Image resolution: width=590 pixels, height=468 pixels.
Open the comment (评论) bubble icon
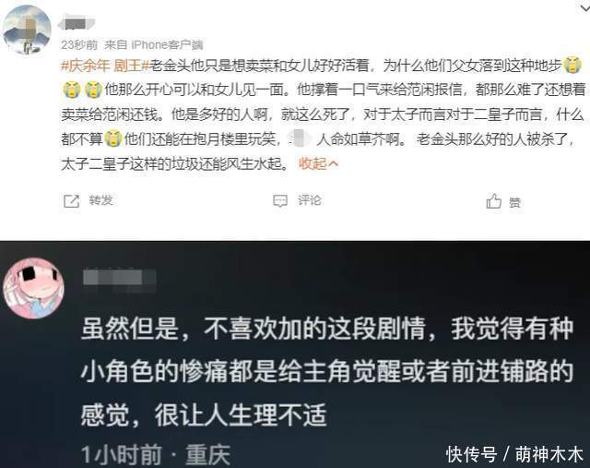pos(280,201)
